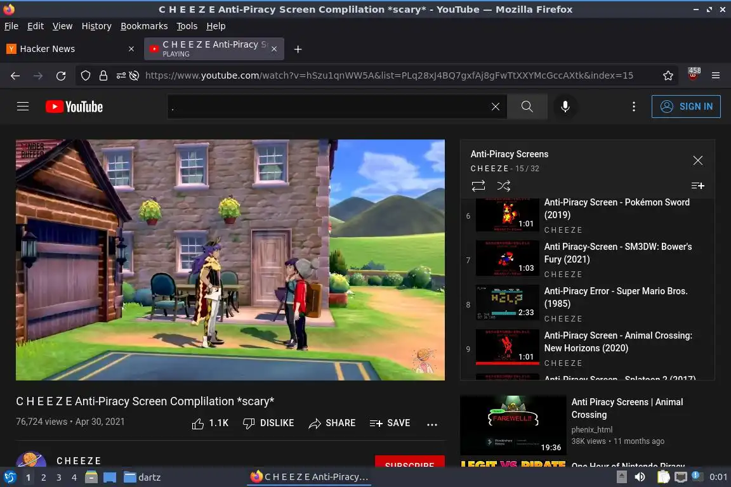Open the SHARE dialog
Screen dimensions: 731x487
[332, 423]
